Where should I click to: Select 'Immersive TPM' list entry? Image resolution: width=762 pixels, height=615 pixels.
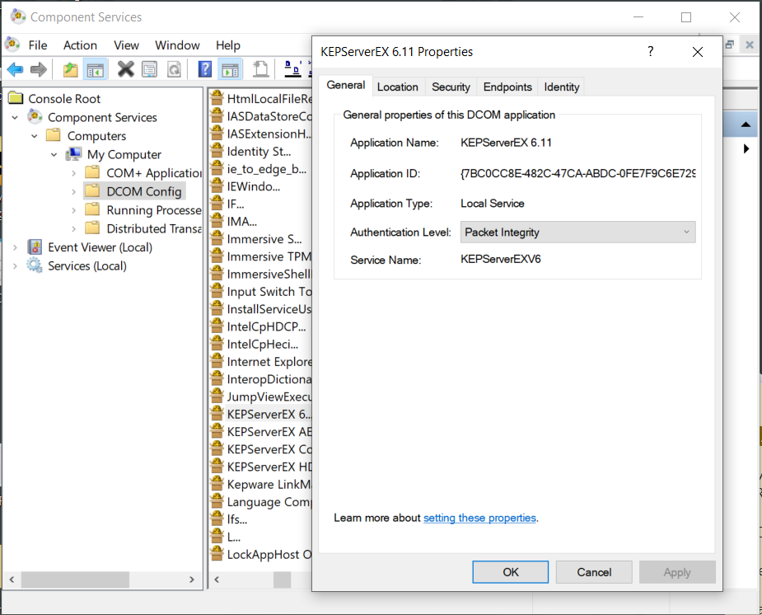pos(269,256)
